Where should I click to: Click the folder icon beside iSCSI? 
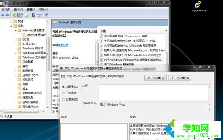19,39
